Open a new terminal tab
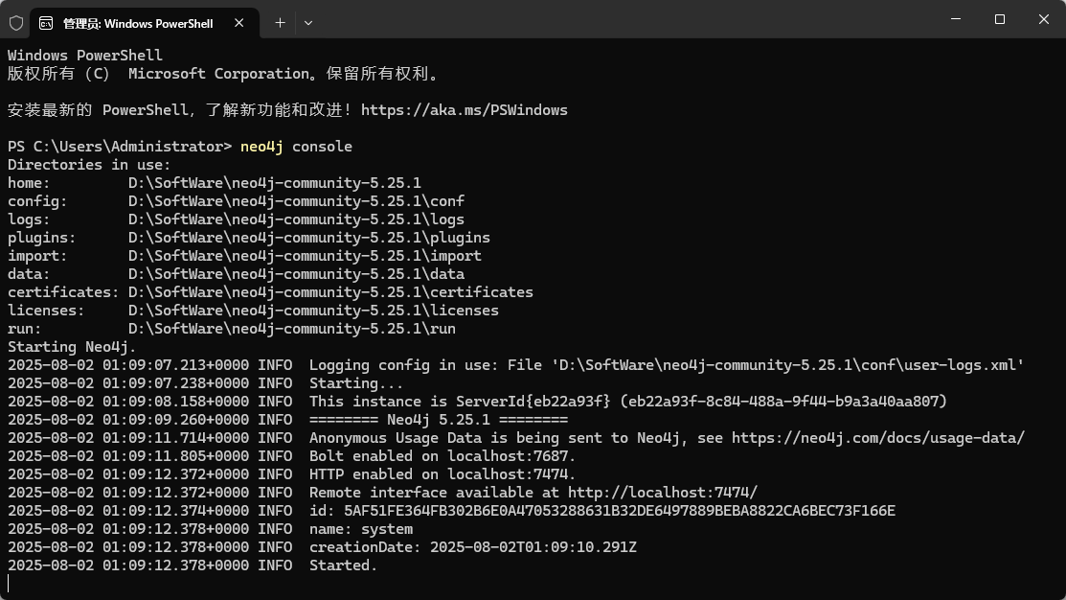The image size is (1066, 600). point(280,23)
